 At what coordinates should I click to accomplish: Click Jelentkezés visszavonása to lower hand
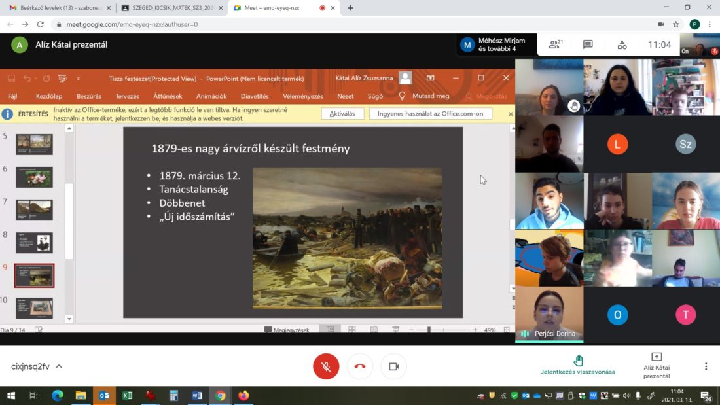(x=578, y=365)
